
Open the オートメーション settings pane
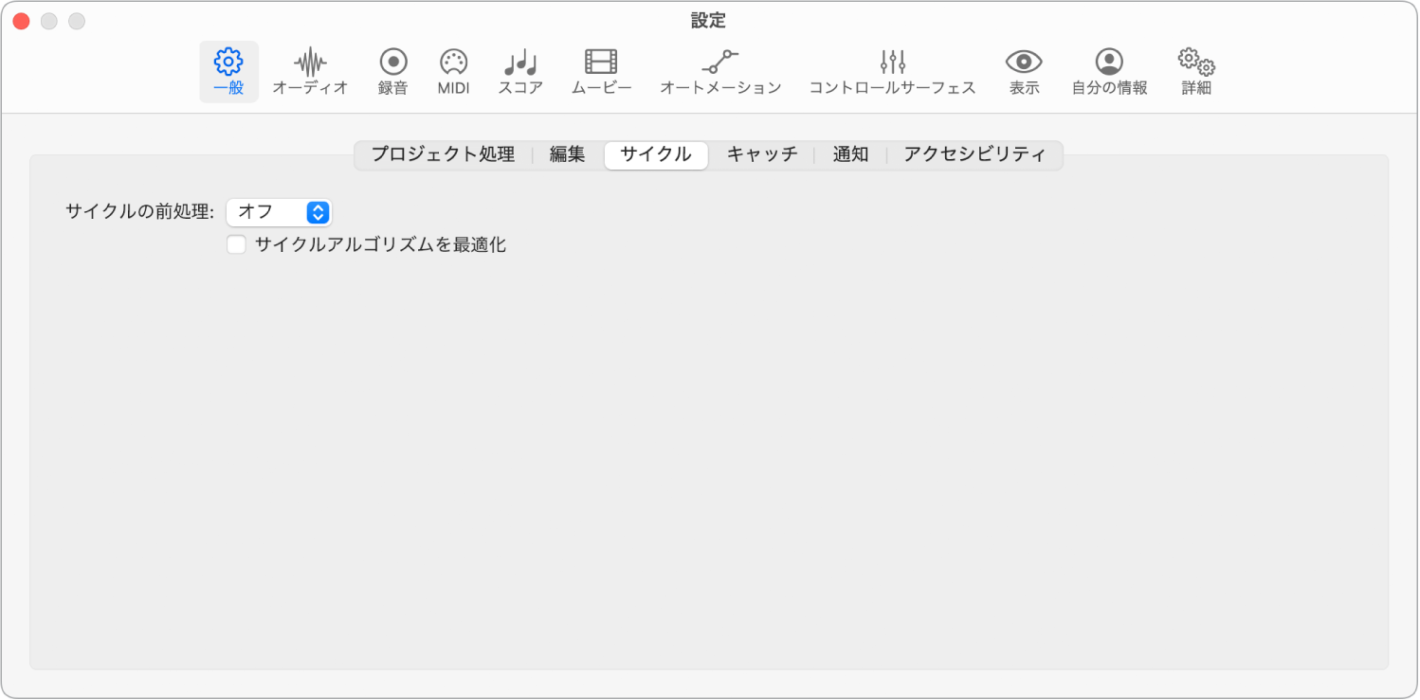720,72
